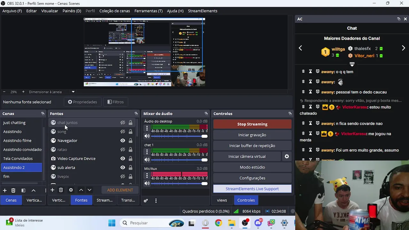Toggle lock on sub alerta source
Screen dimensions: 409x230
coord(130,167)
